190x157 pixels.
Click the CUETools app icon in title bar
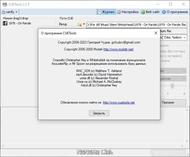click(5, 4)
